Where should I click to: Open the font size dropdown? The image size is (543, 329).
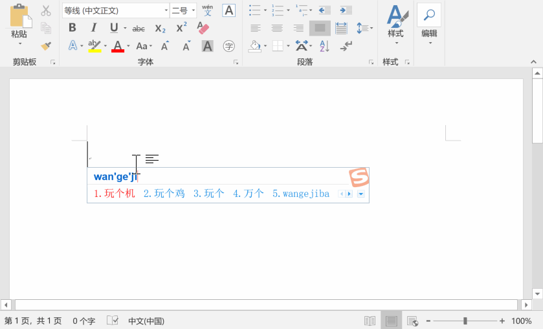pyautogui.click(x=192, y=10)
